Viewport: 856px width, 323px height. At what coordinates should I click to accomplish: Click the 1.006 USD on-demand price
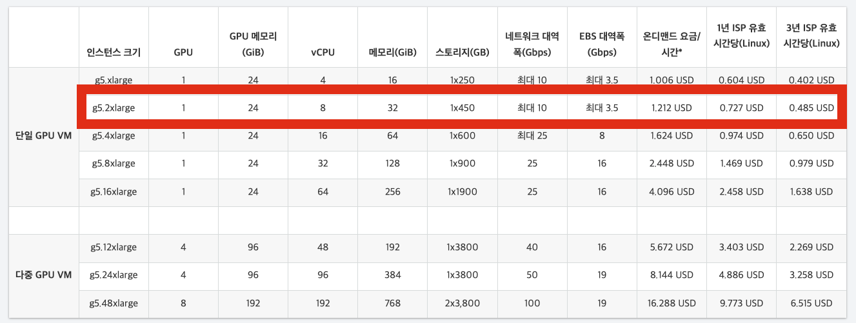tap(672, 80)
